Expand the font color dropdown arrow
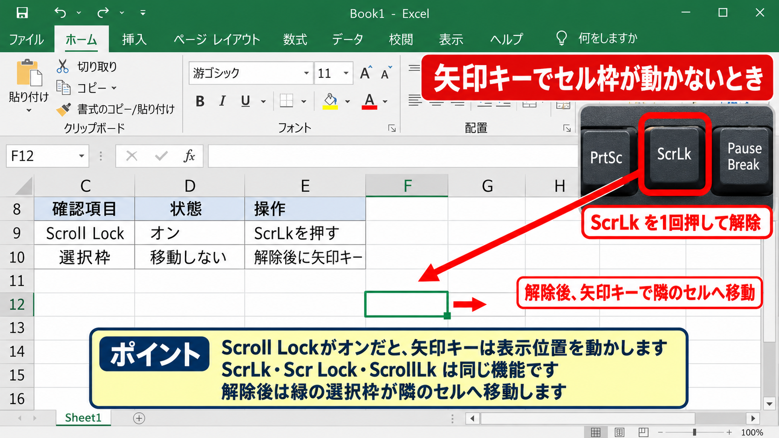The width and height of the screenshot is (779, 438). (x=385, y=101)
